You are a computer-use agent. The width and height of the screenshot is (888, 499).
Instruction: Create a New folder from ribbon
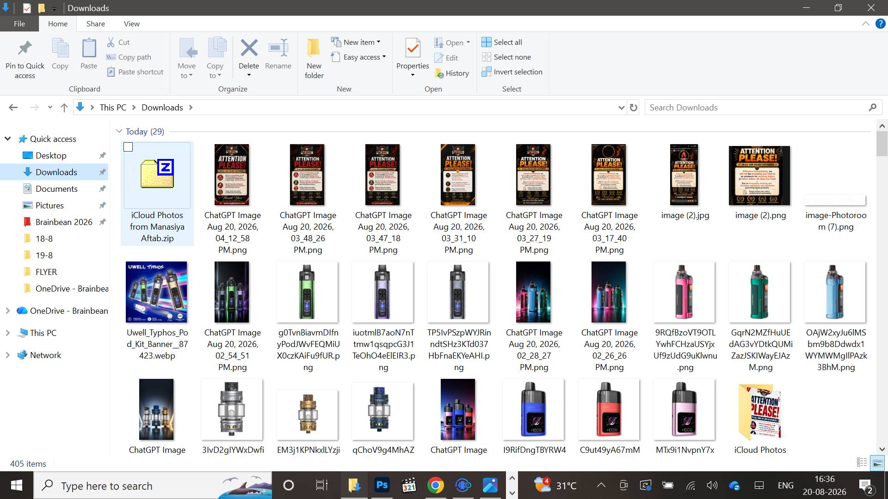click(314, 57)
